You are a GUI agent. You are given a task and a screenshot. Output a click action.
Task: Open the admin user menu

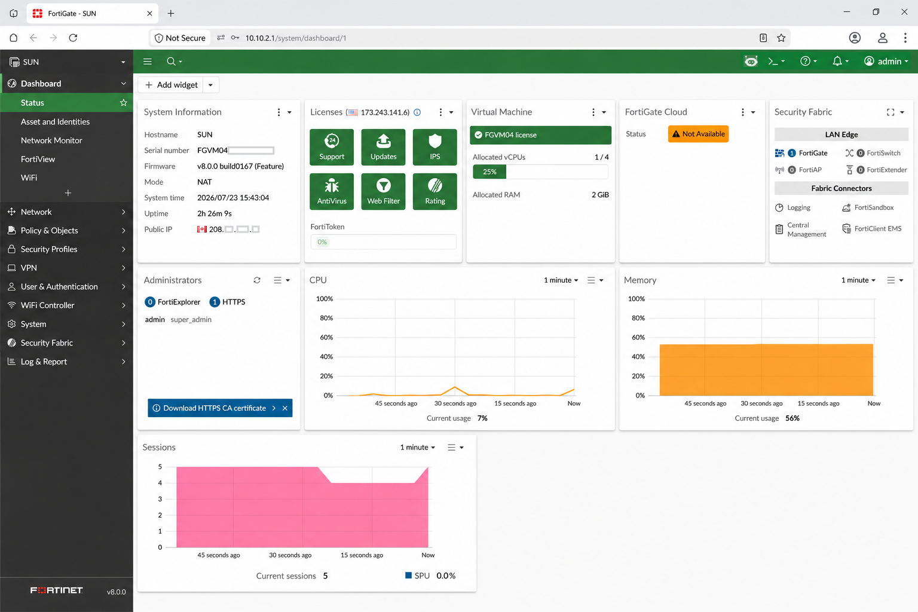coord(886,62)
